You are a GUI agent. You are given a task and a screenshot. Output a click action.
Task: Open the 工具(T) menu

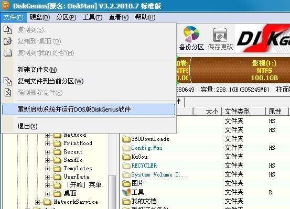pos(92,18)
